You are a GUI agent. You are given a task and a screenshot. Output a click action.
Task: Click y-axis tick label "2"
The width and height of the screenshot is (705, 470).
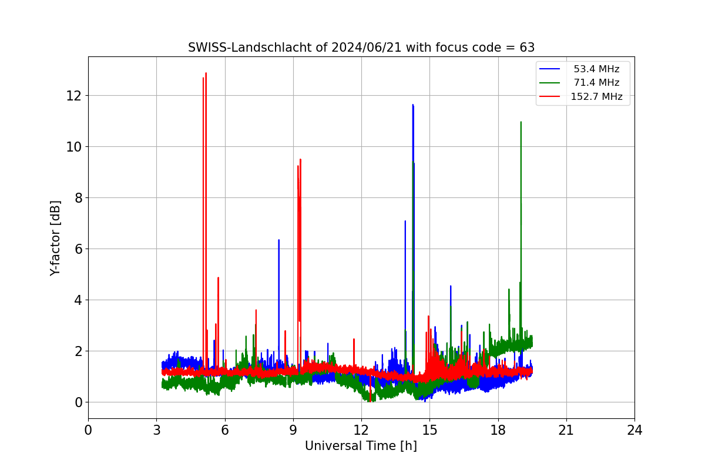(x=78, y=351)
